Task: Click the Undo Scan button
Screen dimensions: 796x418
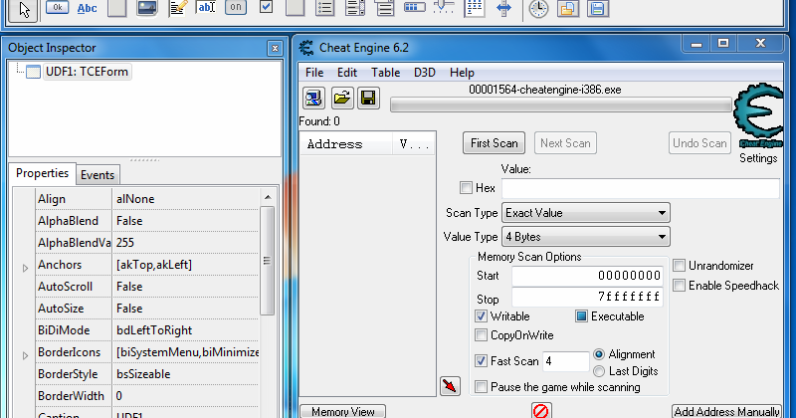Action: [x=699, y=143]
